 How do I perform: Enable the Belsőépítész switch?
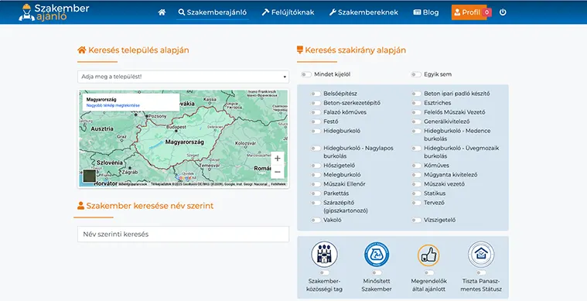(316, 94)
